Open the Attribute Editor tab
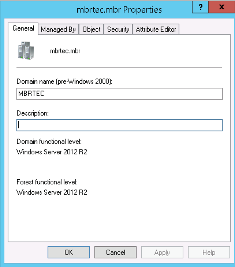This screenshot has height=267, width=235. 156,29
